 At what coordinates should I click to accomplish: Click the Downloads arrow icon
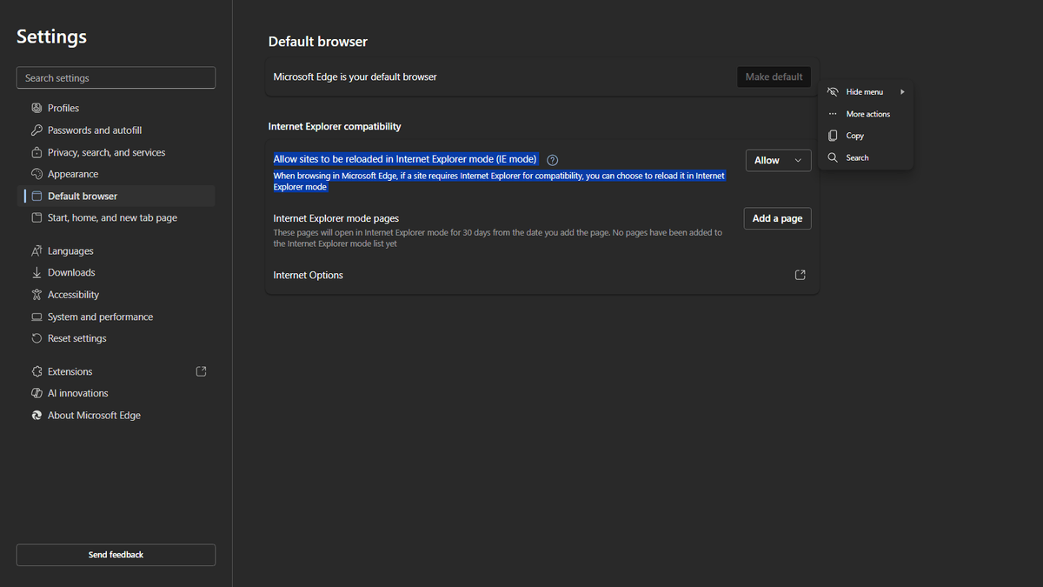pyautogui.click(x=37, y=273)
